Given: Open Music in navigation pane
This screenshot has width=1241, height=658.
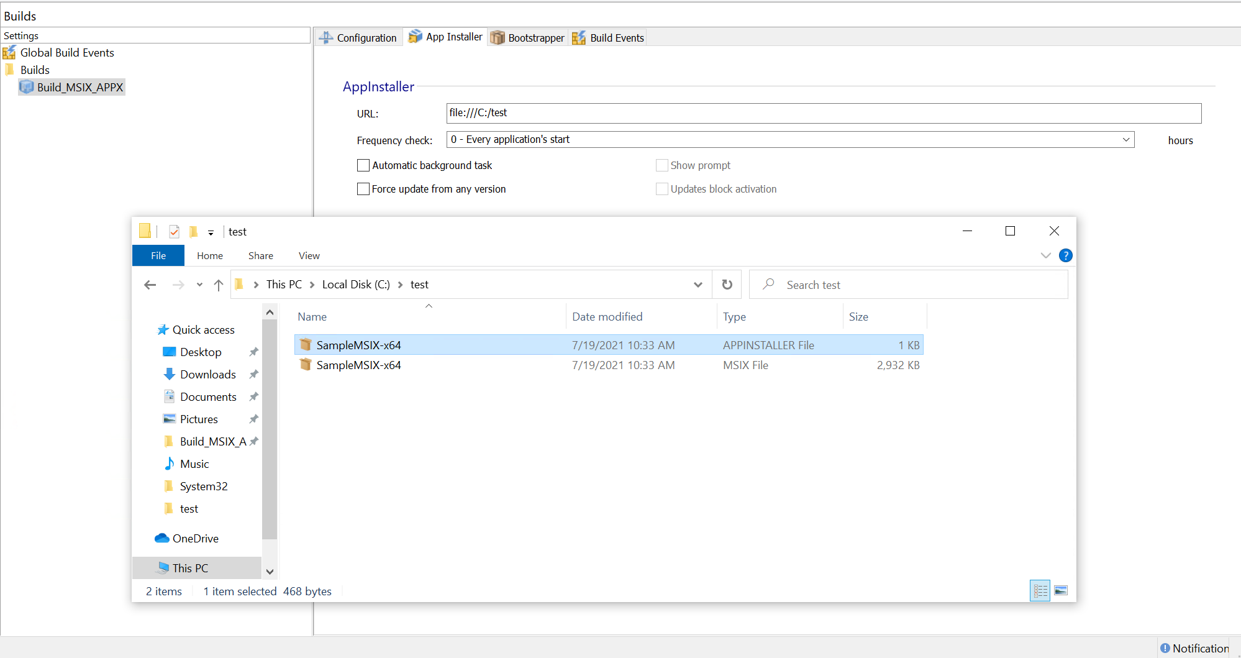Looking at the screenshot, I should [x=194, y=464].
